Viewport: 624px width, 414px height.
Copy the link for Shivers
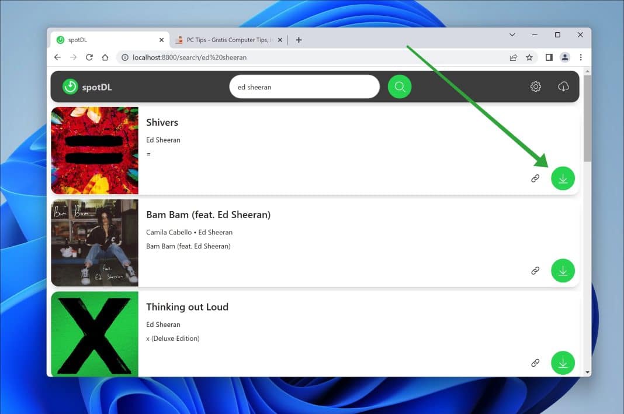click(x=535, y=178)
